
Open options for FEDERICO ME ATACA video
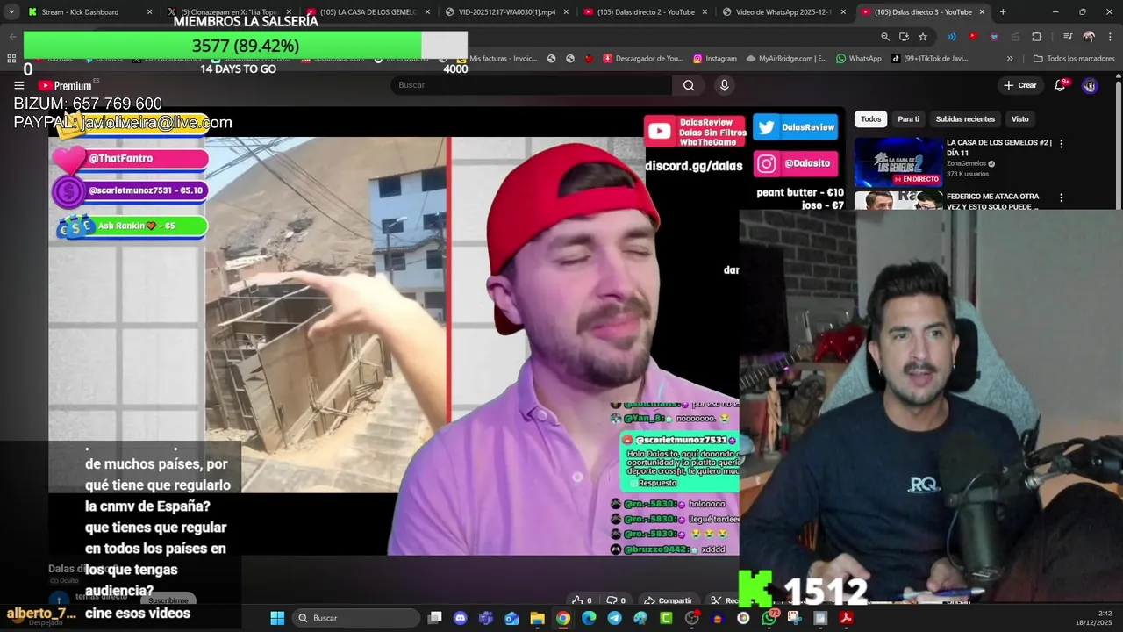1061,198
